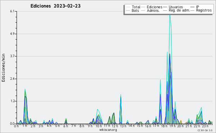Viewport: 216px width, 133px height.
Task: Click the y-axis value 0.0
Action: pos(12,124)
